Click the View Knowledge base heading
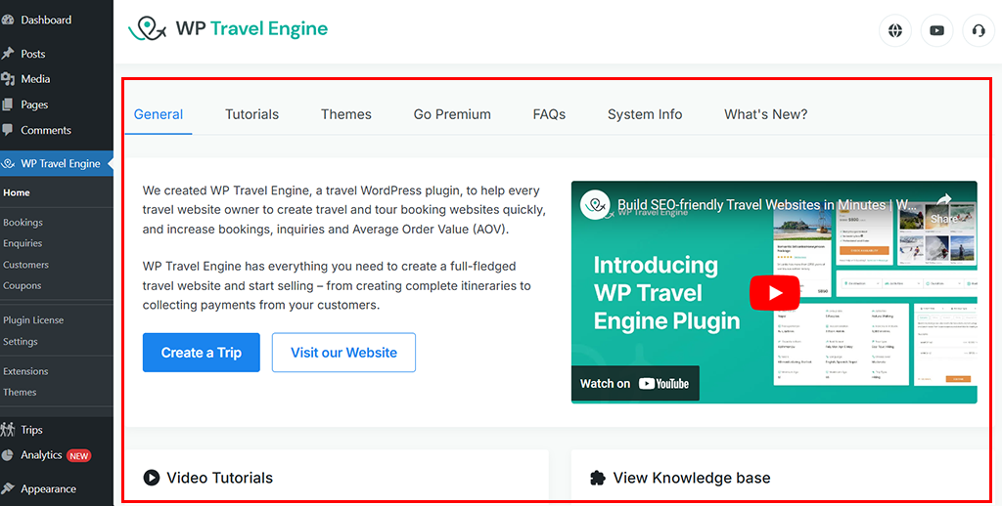 coord(692,478)
